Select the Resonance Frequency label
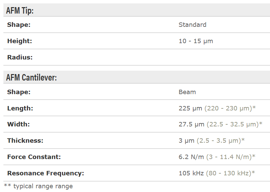270x192 pixels. tap(46, 173)
